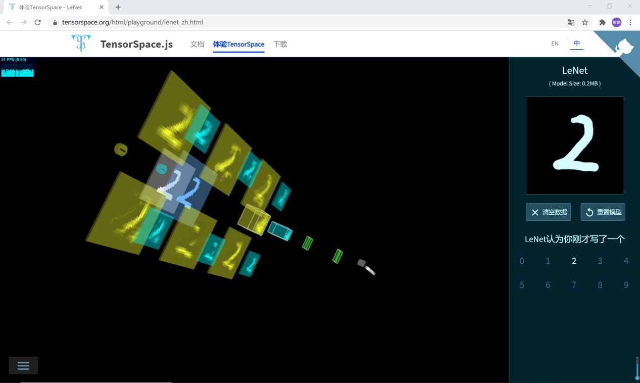Reload the page with the refresh icon
The width and height of the screenshot is (640, 383).
(37, 22)
